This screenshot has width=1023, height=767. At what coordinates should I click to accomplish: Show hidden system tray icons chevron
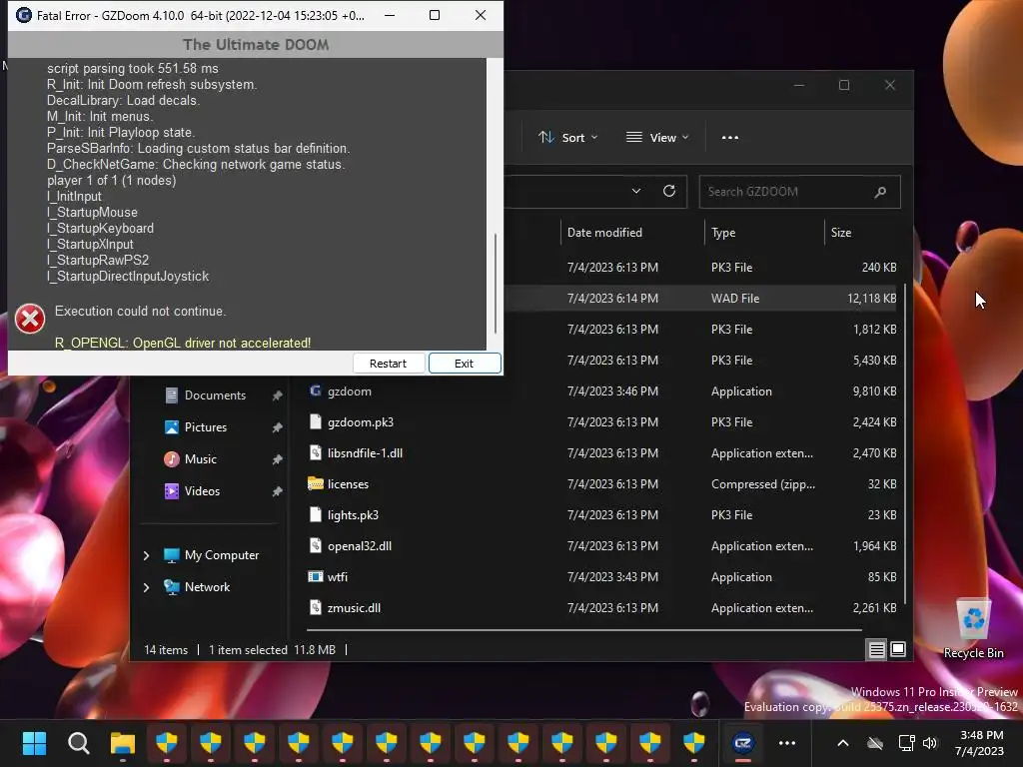pyautogui.click(x=843, y=743)
